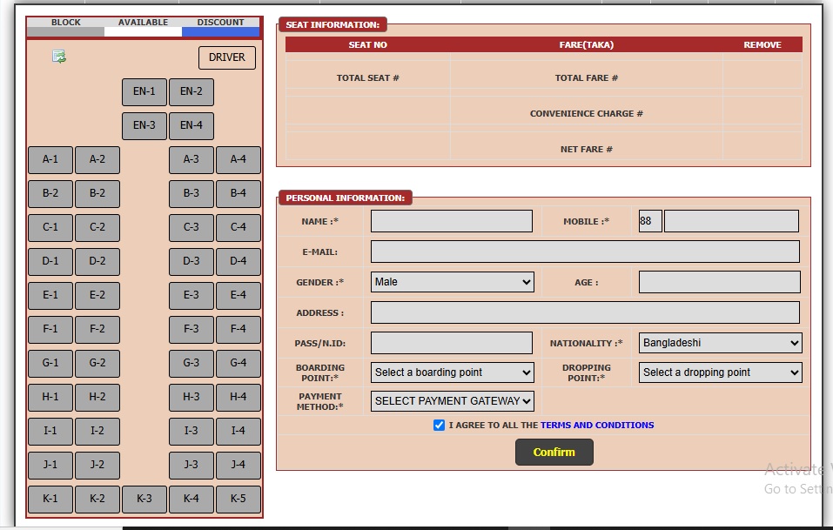Choose seat EN-3
The width and height of the screenshot is (833, 530).
[144, 126]
